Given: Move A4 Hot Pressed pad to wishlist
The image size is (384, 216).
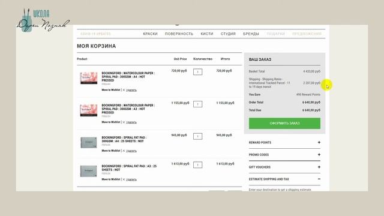Looking at the screenshot, I should click(111, 90).
